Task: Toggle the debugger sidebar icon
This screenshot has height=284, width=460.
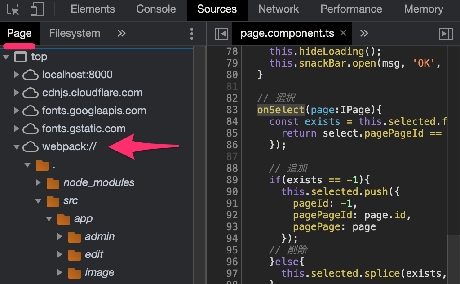Action: click(446, 34)
